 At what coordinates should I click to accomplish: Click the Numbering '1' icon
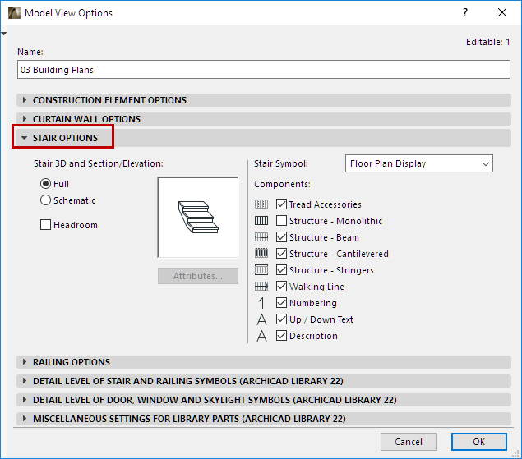pos(261,303)
